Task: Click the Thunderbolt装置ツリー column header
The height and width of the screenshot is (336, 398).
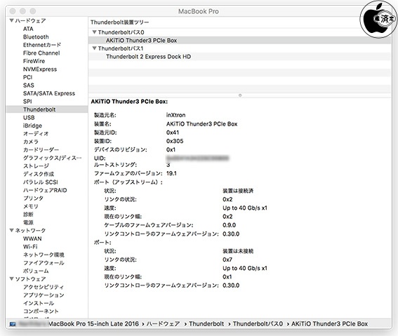Action: pos(120,22)
